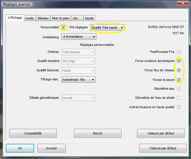This screenshot has height=159, width=191.
Task: Open the Filtrage max. Anisotropic dropdown
Action: click(78, 79)
